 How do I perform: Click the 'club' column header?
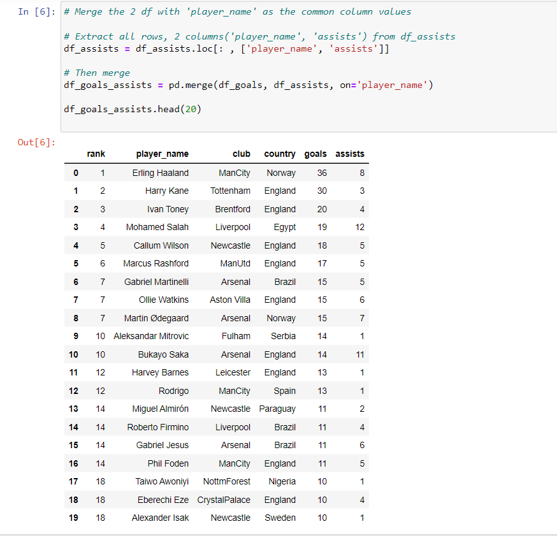coord(242,154)
